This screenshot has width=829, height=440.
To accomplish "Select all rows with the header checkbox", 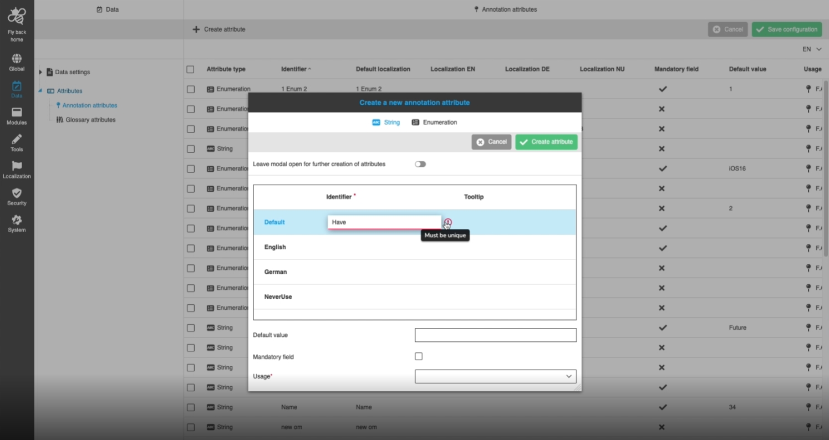I will pos(191,69).
